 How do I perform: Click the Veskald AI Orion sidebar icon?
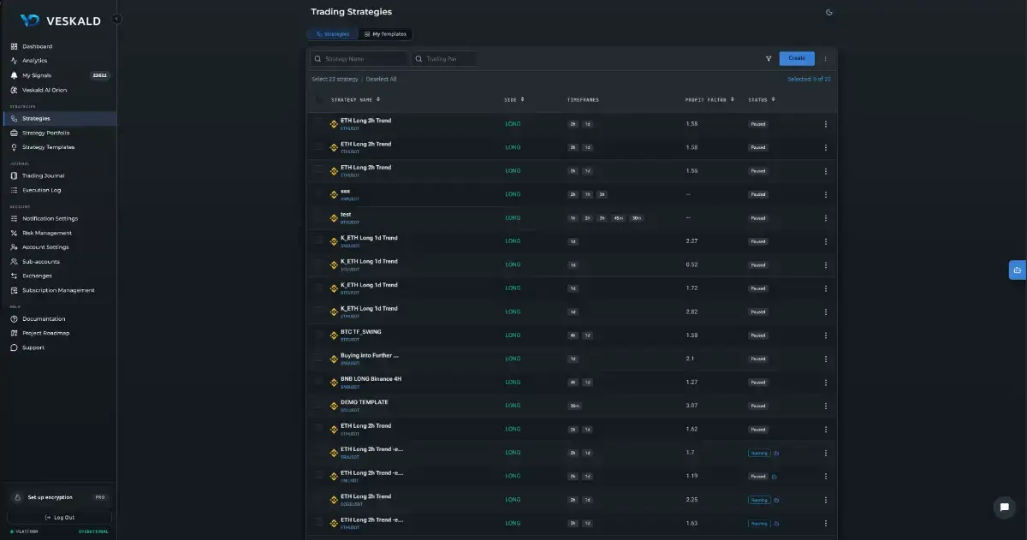click(x=14, y=90)
